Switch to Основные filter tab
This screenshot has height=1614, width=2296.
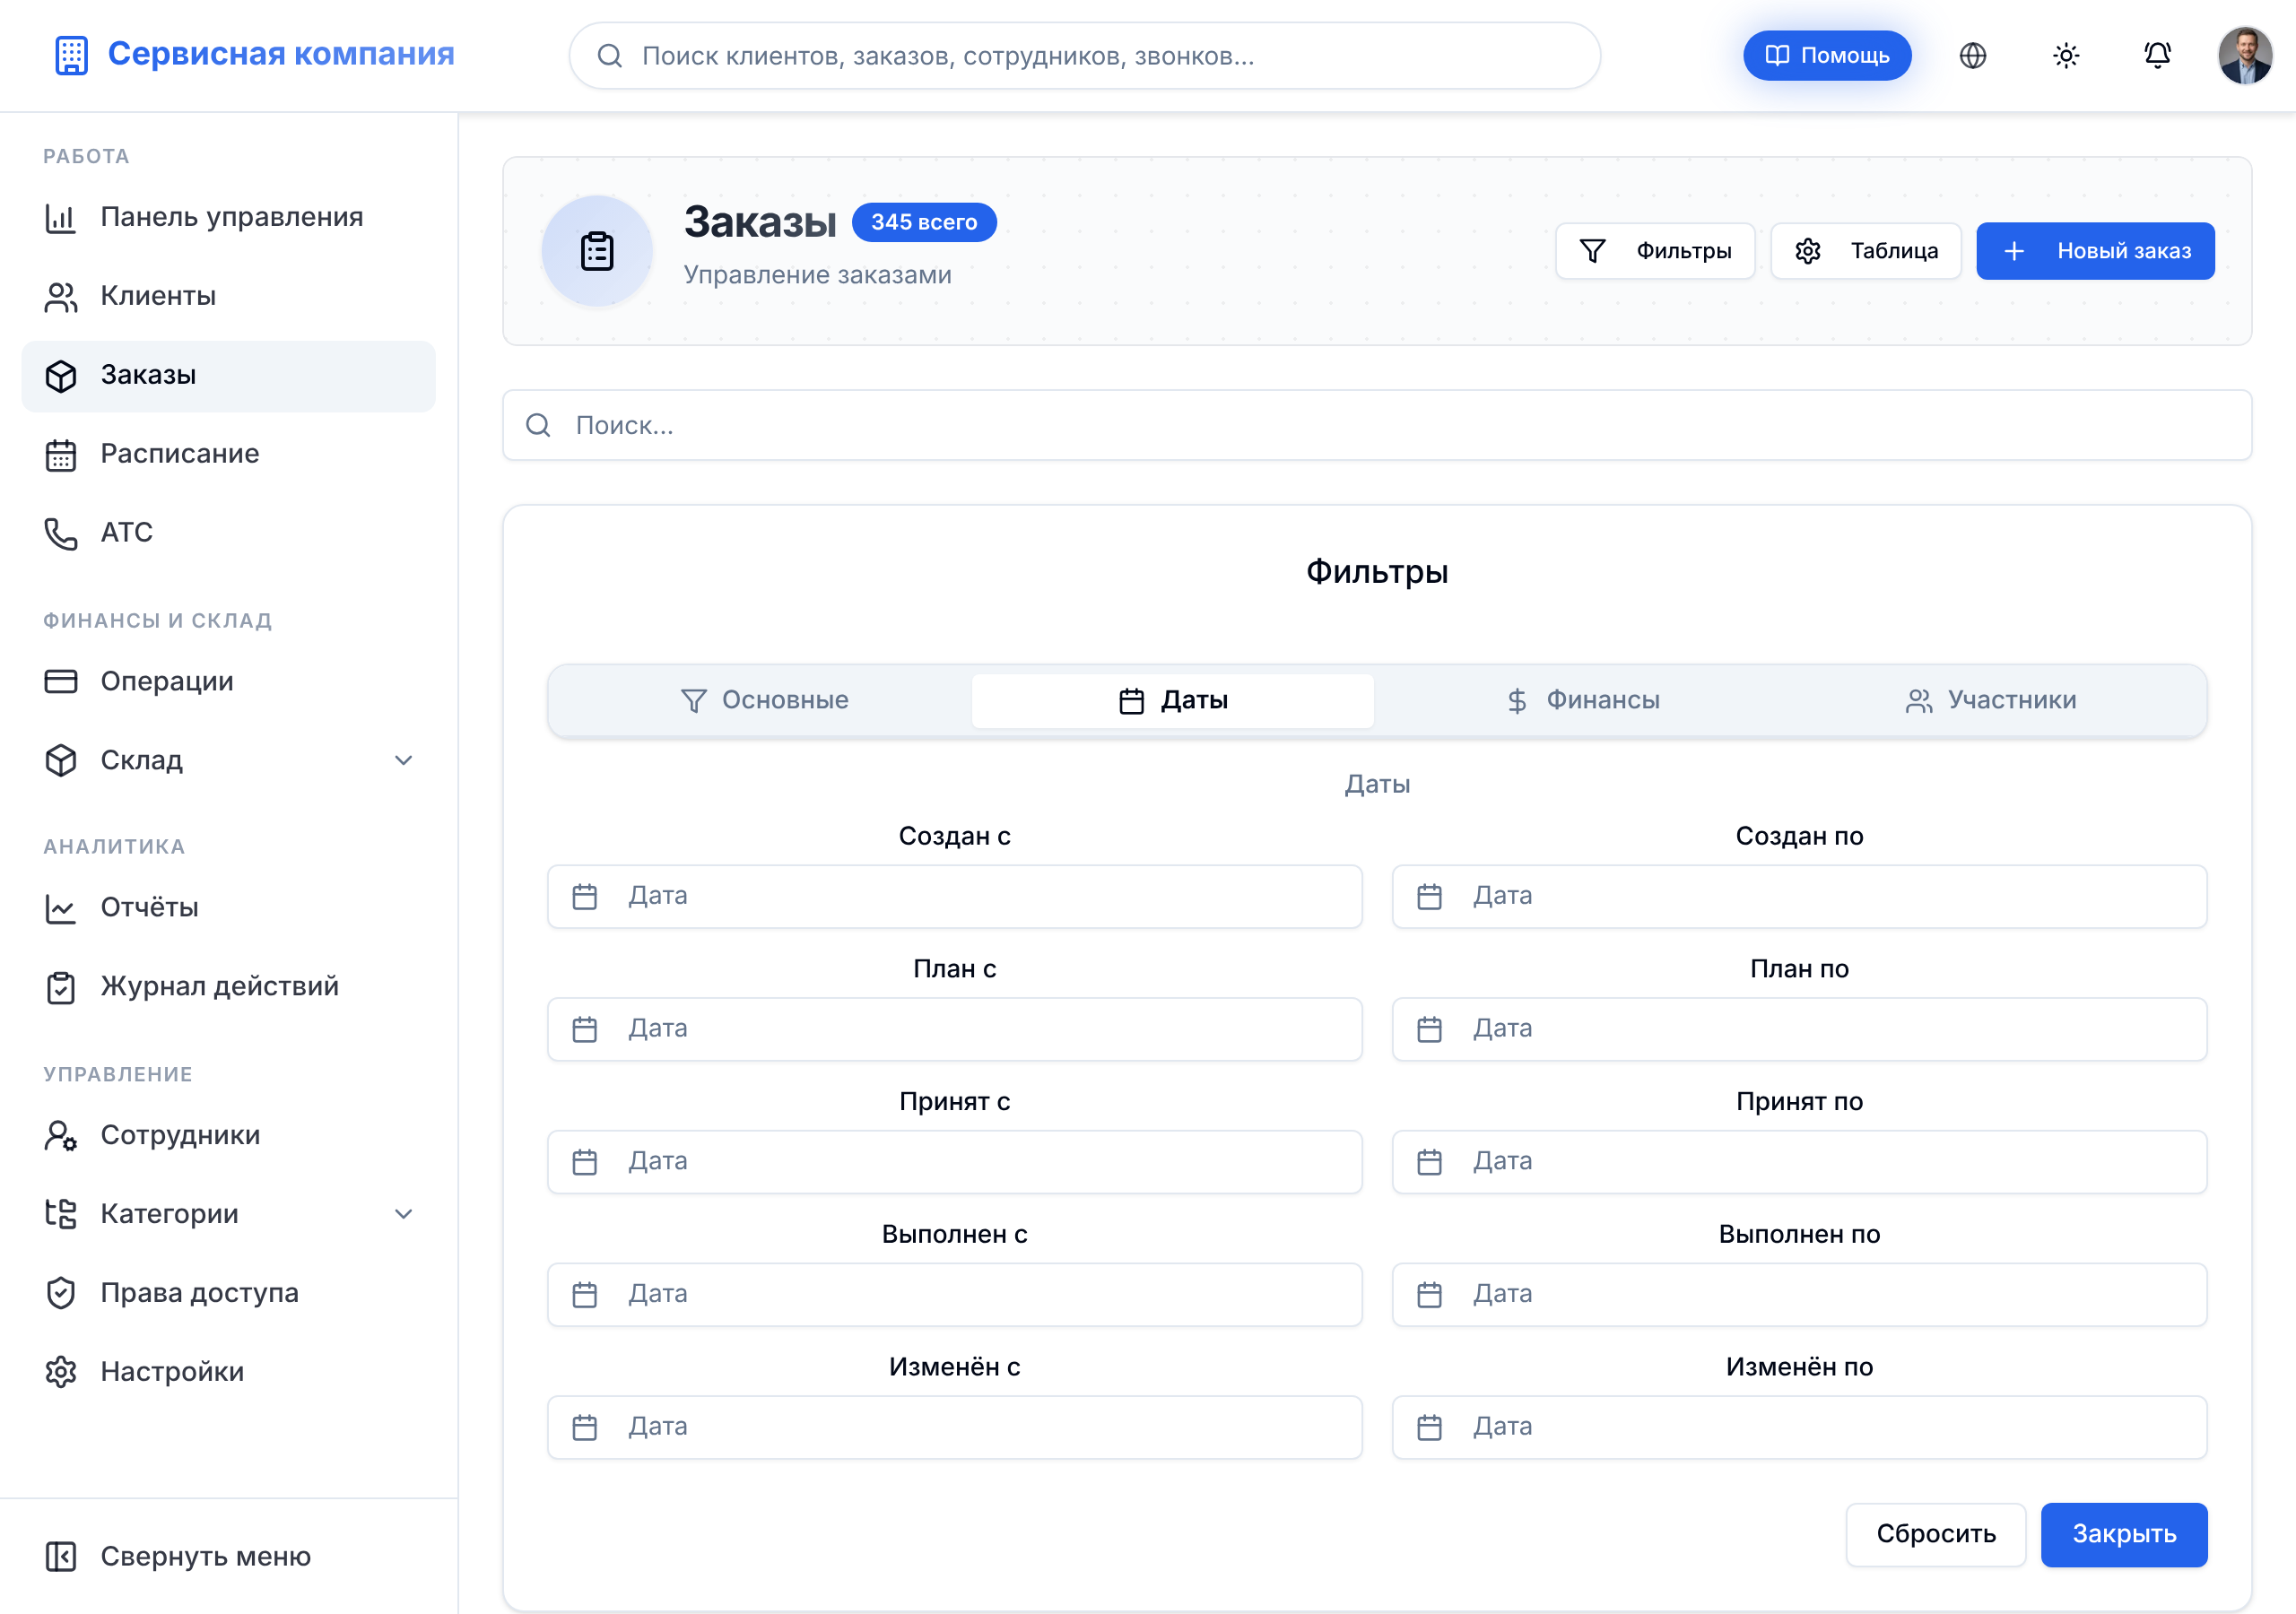764,701
